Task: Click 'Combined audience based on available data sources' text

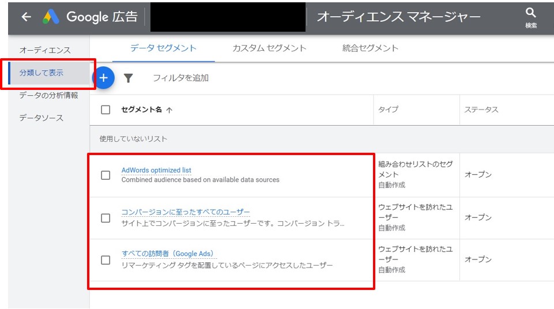Action: pos(201,180)
